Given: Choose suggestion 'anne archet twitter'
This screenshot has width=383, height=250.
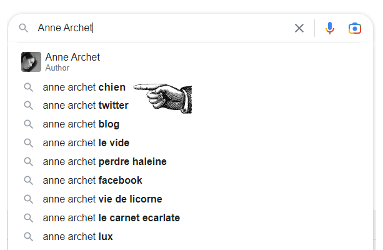Looking at the screenshot, I should [86, 106].
